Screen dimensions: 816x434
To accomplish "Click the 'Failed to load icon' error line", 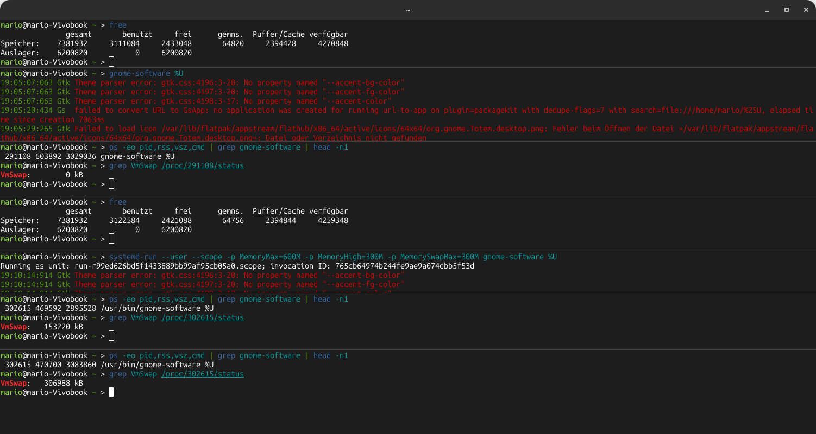I will coord(407,133).
